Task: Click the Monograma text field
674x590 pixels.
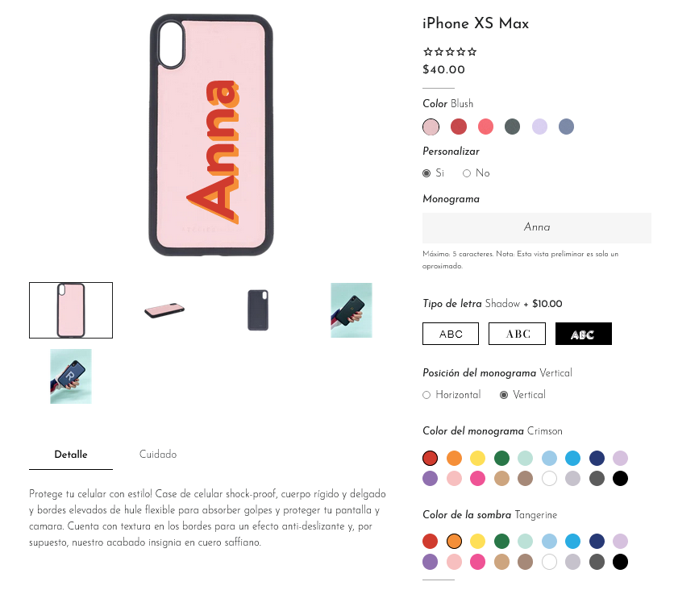Action: tap(536, 227)
